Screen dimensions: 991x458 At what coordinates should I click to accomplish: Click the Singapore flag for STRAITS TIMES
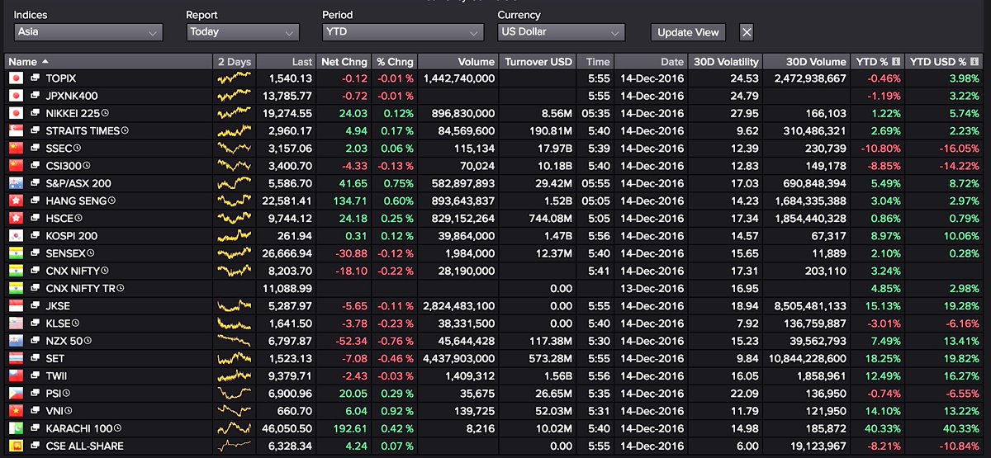pos(14,130)
